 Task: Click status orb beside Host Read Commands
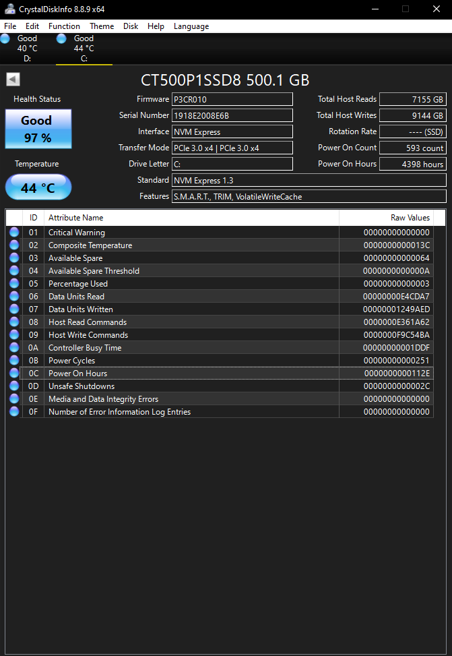[x=14, y=322]
